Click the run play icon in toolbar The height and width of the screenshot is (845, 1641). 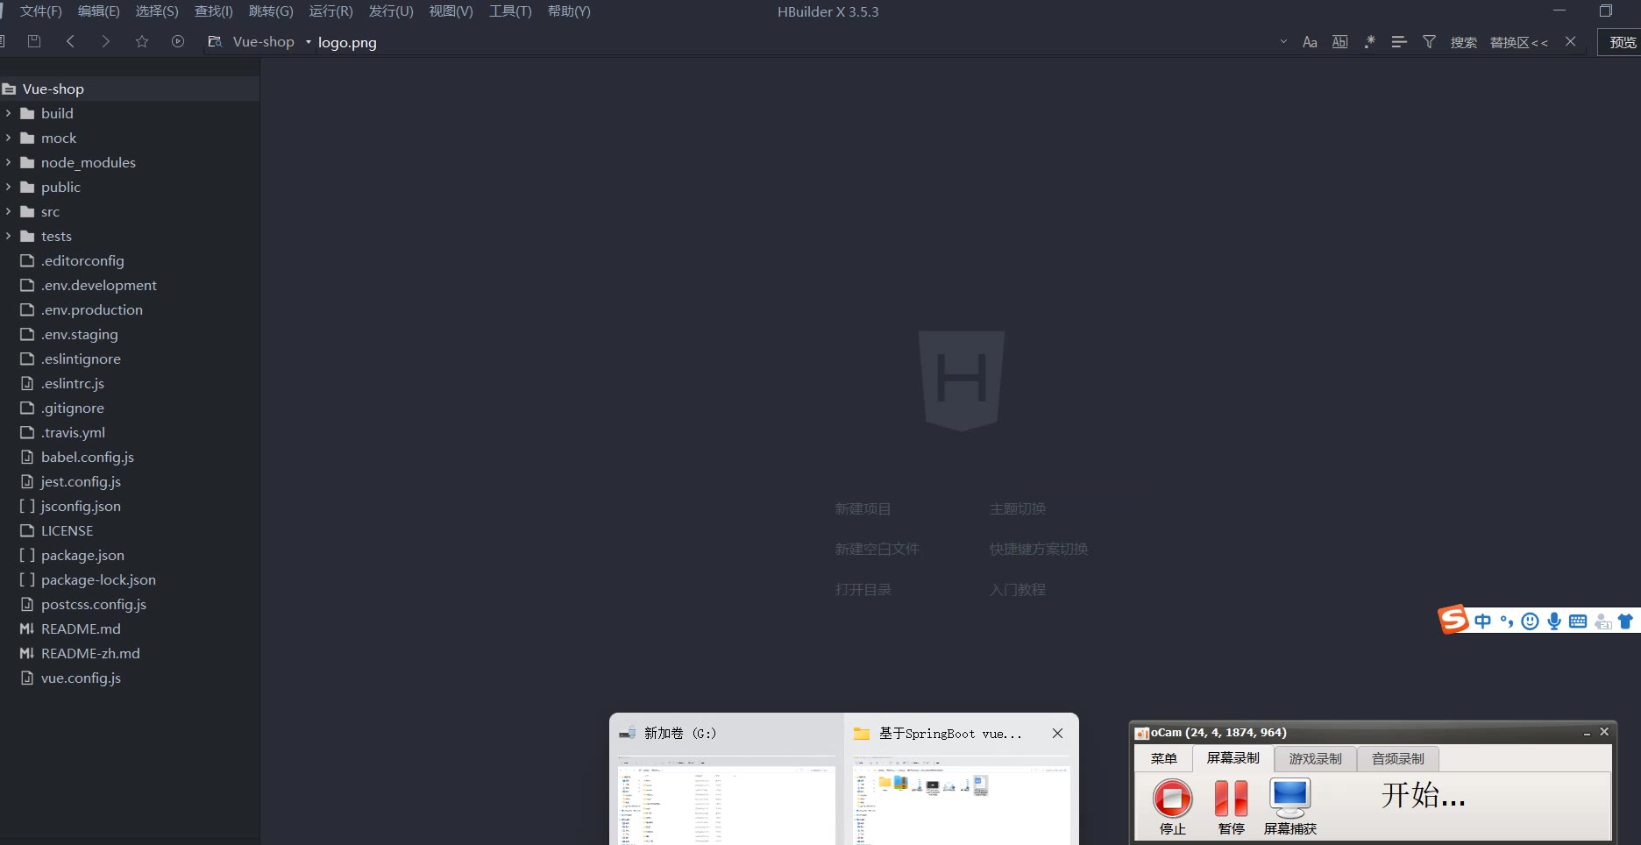pos(178,41)
